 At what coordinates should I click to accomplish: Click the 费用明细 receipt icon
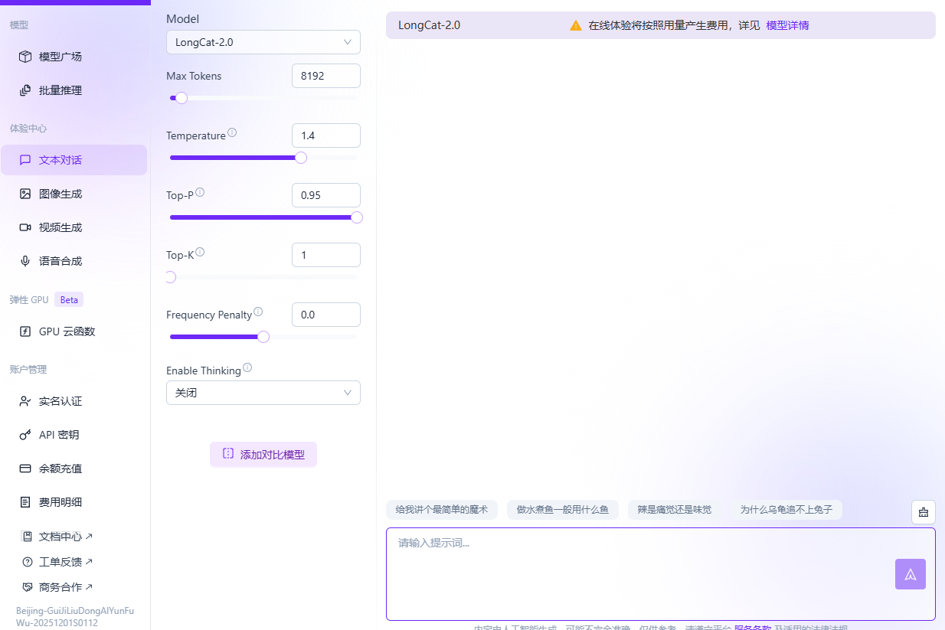pyautogui.click(x=25, y=502)
